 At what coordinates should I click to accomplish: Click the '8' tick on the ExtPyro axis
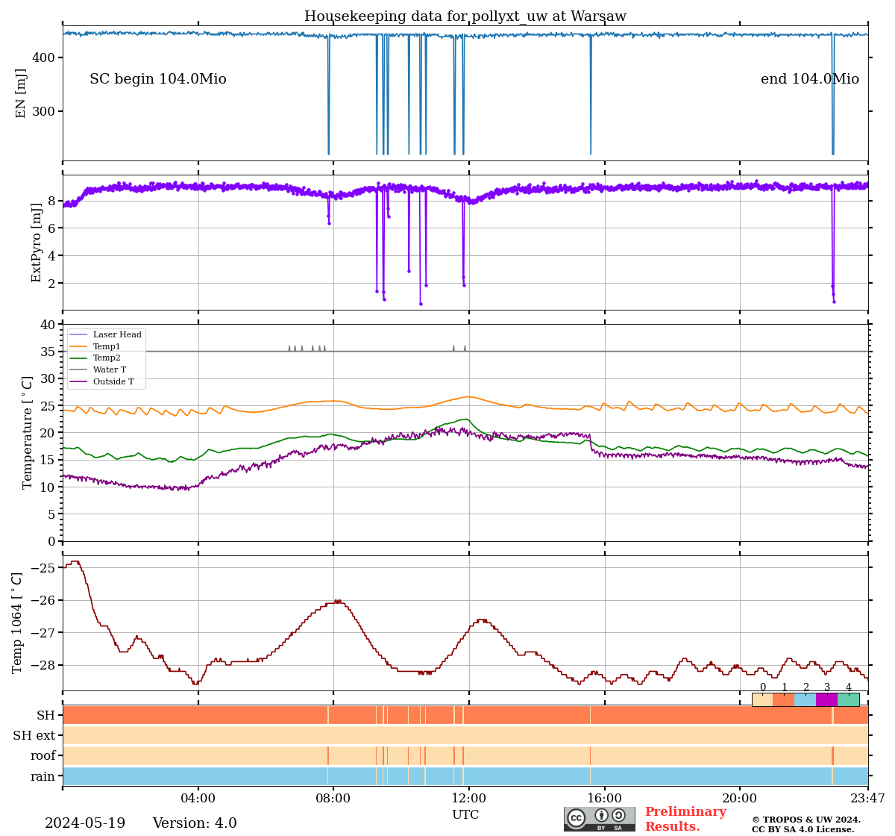[51, 200]
